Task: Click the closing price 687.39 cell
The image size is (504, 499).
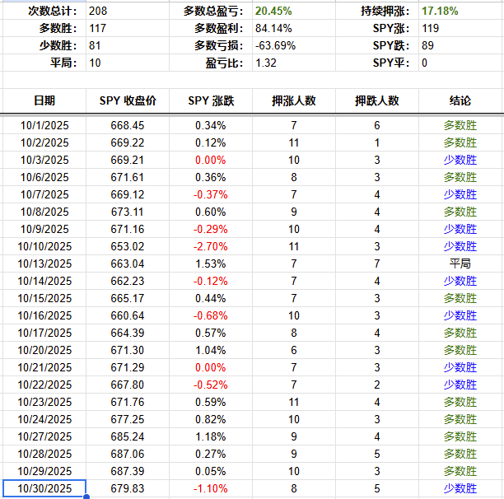Action: click(x=128, y=471)
